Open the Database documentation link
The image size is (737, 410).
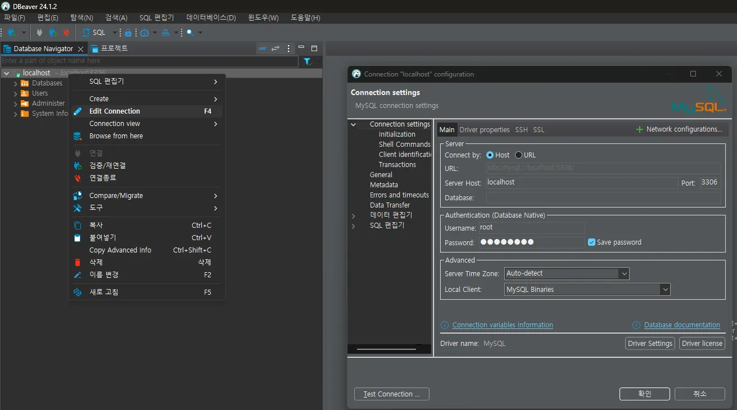(x=681, y=325)
